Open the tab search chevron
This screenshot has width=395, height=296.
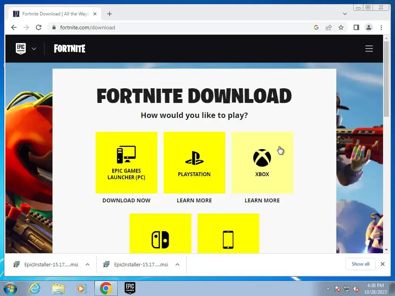[x=345, y=14]
